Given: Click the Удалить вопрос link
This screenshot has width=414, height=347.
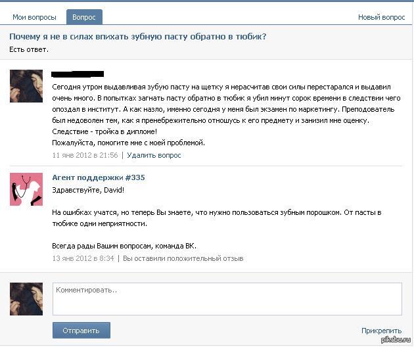Looking at the screenshot, I should (154, 155).
